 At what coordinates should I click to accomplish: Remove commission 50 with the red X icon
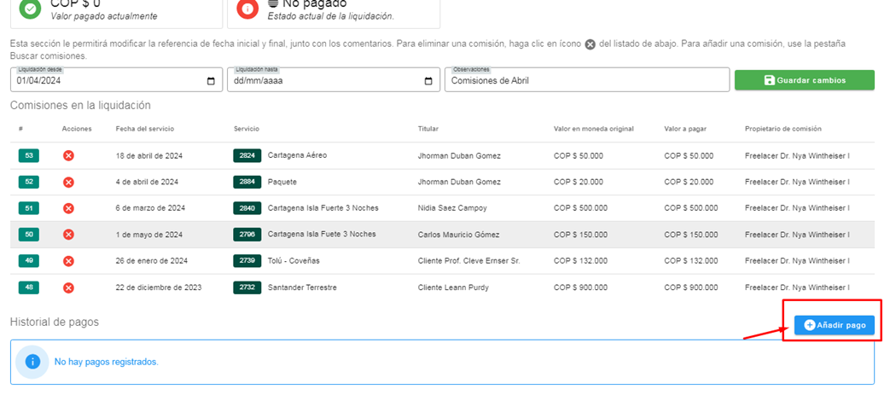point(69,235)
